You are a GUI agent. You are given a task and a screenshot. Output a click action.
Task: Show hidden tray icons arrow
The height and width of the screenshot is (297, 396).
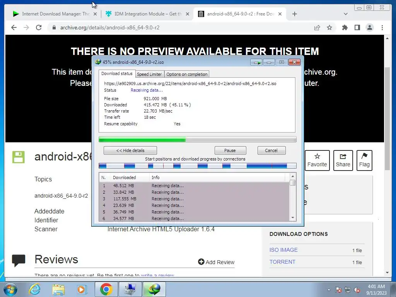coord(329,290)
